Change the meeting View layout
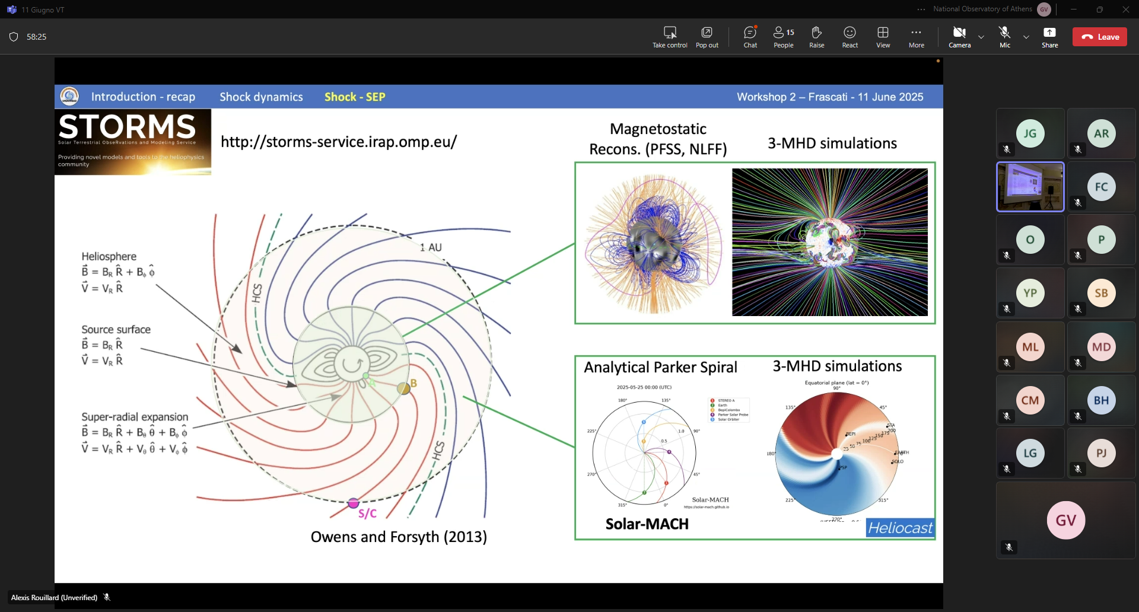 (883, 37)
